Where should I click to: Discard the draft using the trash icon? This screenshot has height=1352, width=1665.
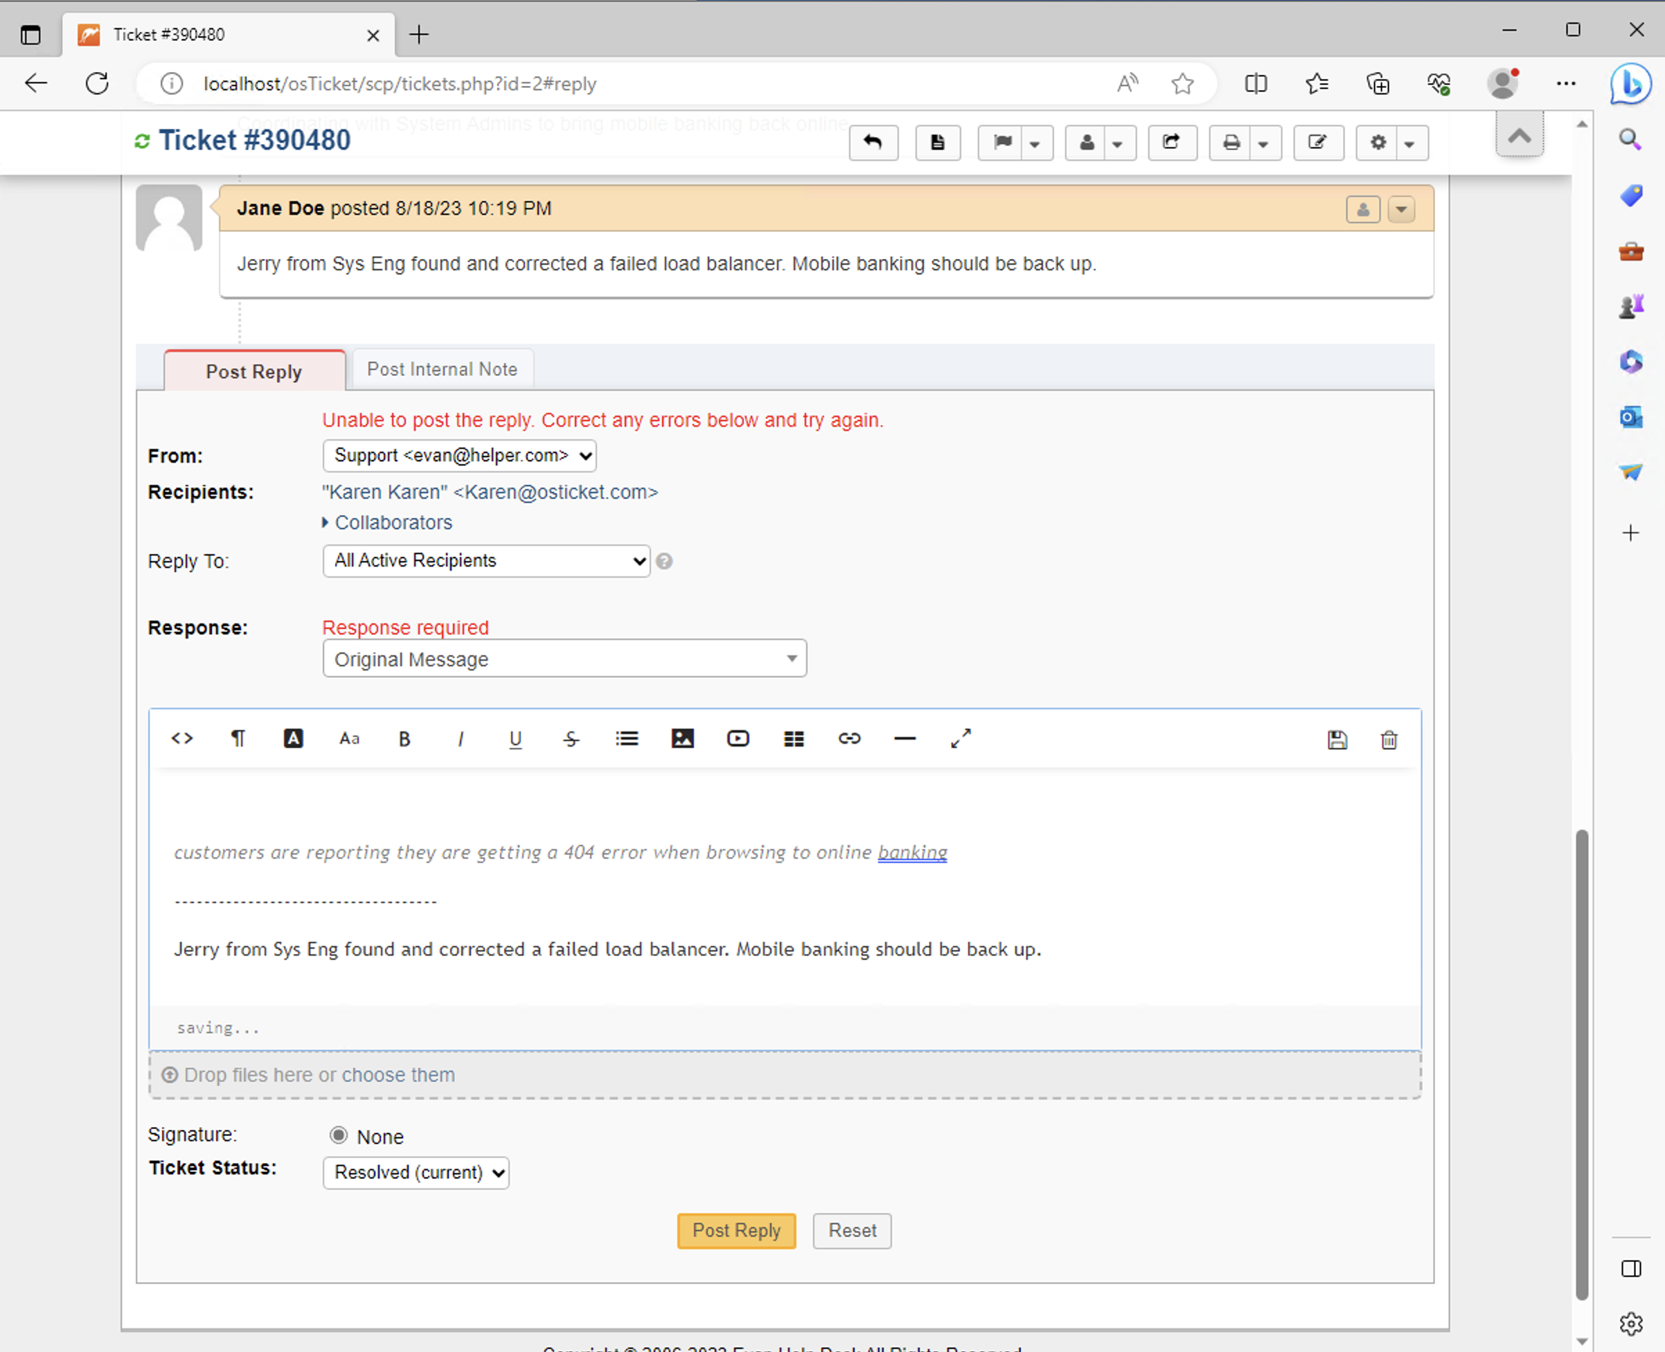pyautogui.click(x=1389, y=740)
